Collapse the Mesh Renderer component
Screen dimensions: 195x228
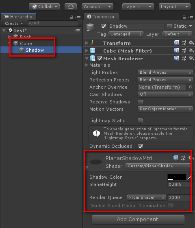87,59
